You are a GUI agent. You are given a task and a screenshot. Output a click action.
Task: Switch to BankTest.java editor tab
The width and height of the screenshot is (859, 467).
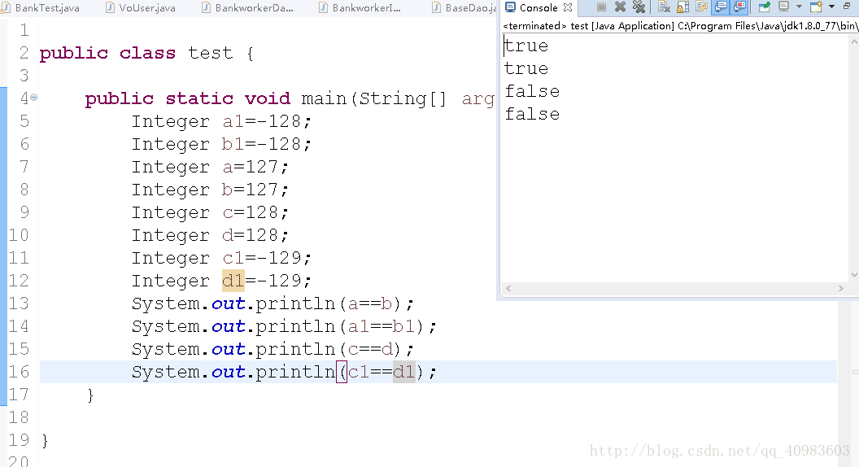[x=42, y=7]
